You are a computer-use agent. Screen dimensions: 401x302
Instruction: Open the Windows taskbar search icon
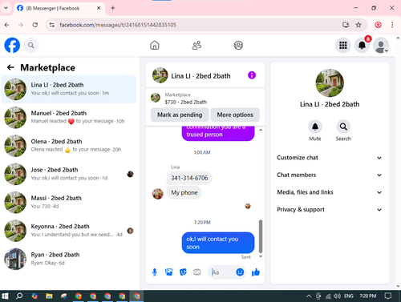pyautogui.click(x=19, y=296)
